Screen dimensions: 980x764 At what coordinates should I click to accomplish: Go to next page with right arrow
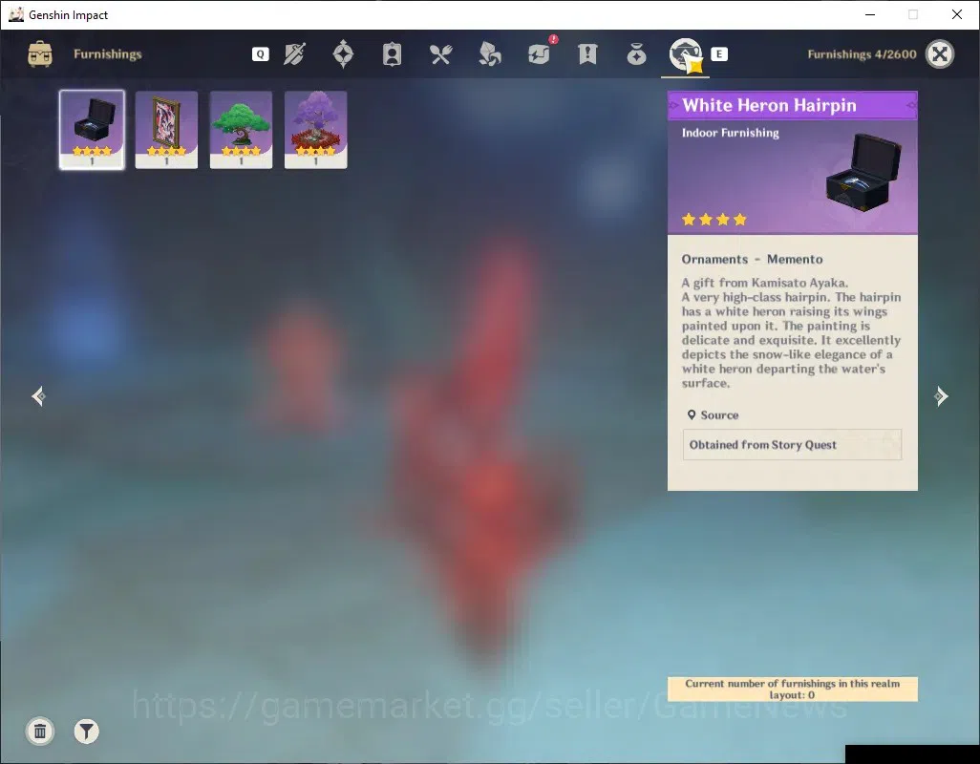pos(941,396)
